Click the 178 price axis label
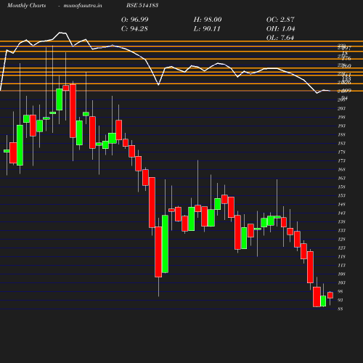 341,152
